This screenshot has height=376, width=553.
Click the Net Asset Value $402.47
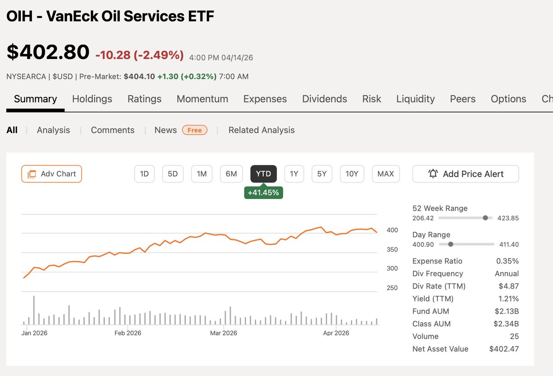(504, 349)
